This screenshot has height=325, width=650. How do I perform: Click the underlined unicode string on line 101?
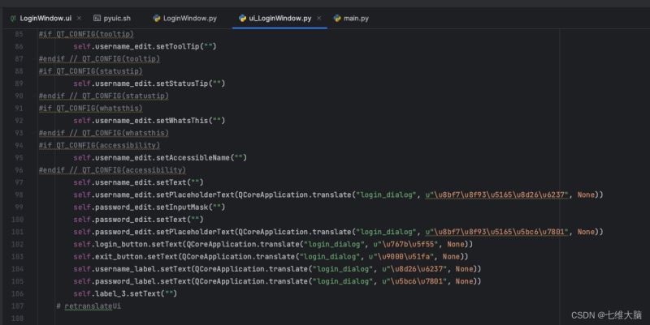pyautogui.click(x=497, y=232)
